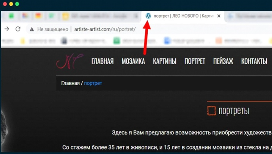
Task: Click the blue портрет breadcrumb link
Action: click(x=93, y=83)
